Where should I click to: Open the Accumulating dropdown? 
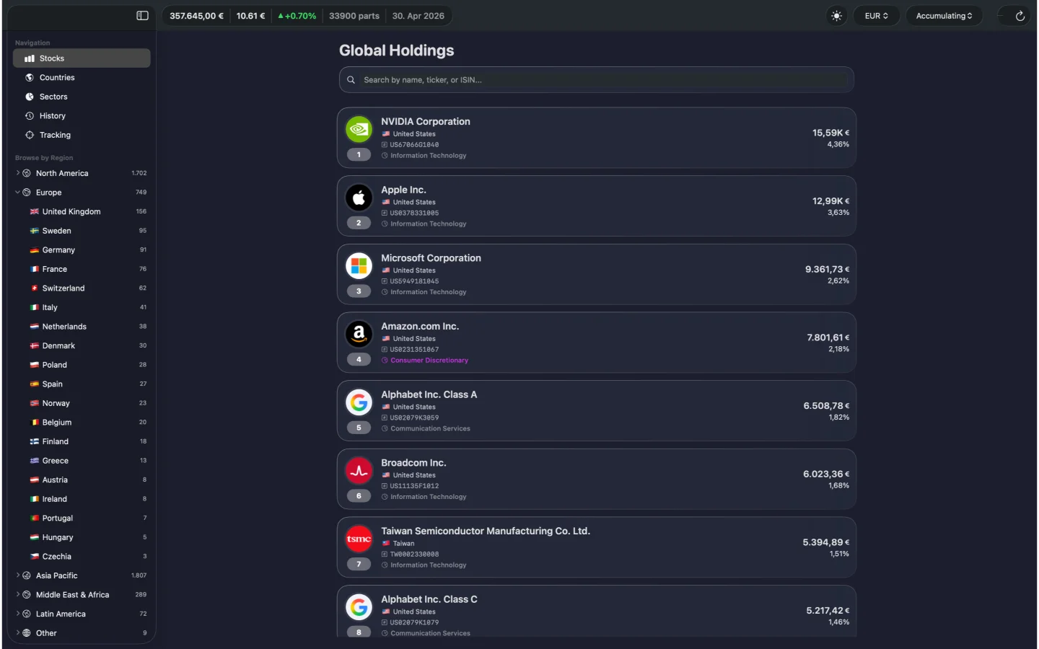944,16
